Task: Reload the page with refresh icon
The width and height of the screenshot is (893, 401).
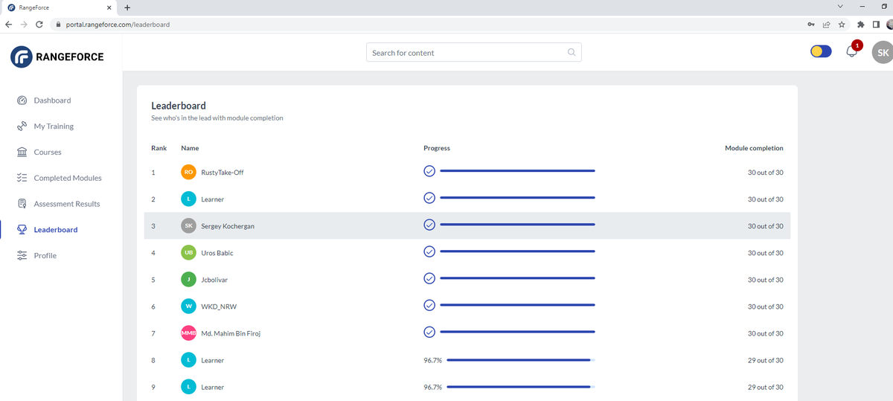Action: [39, 25]
